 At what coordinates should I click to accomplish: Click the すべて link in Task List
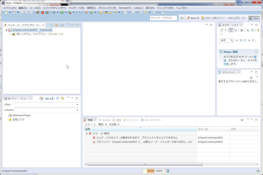pyautogui.click(x=243, y=40)
